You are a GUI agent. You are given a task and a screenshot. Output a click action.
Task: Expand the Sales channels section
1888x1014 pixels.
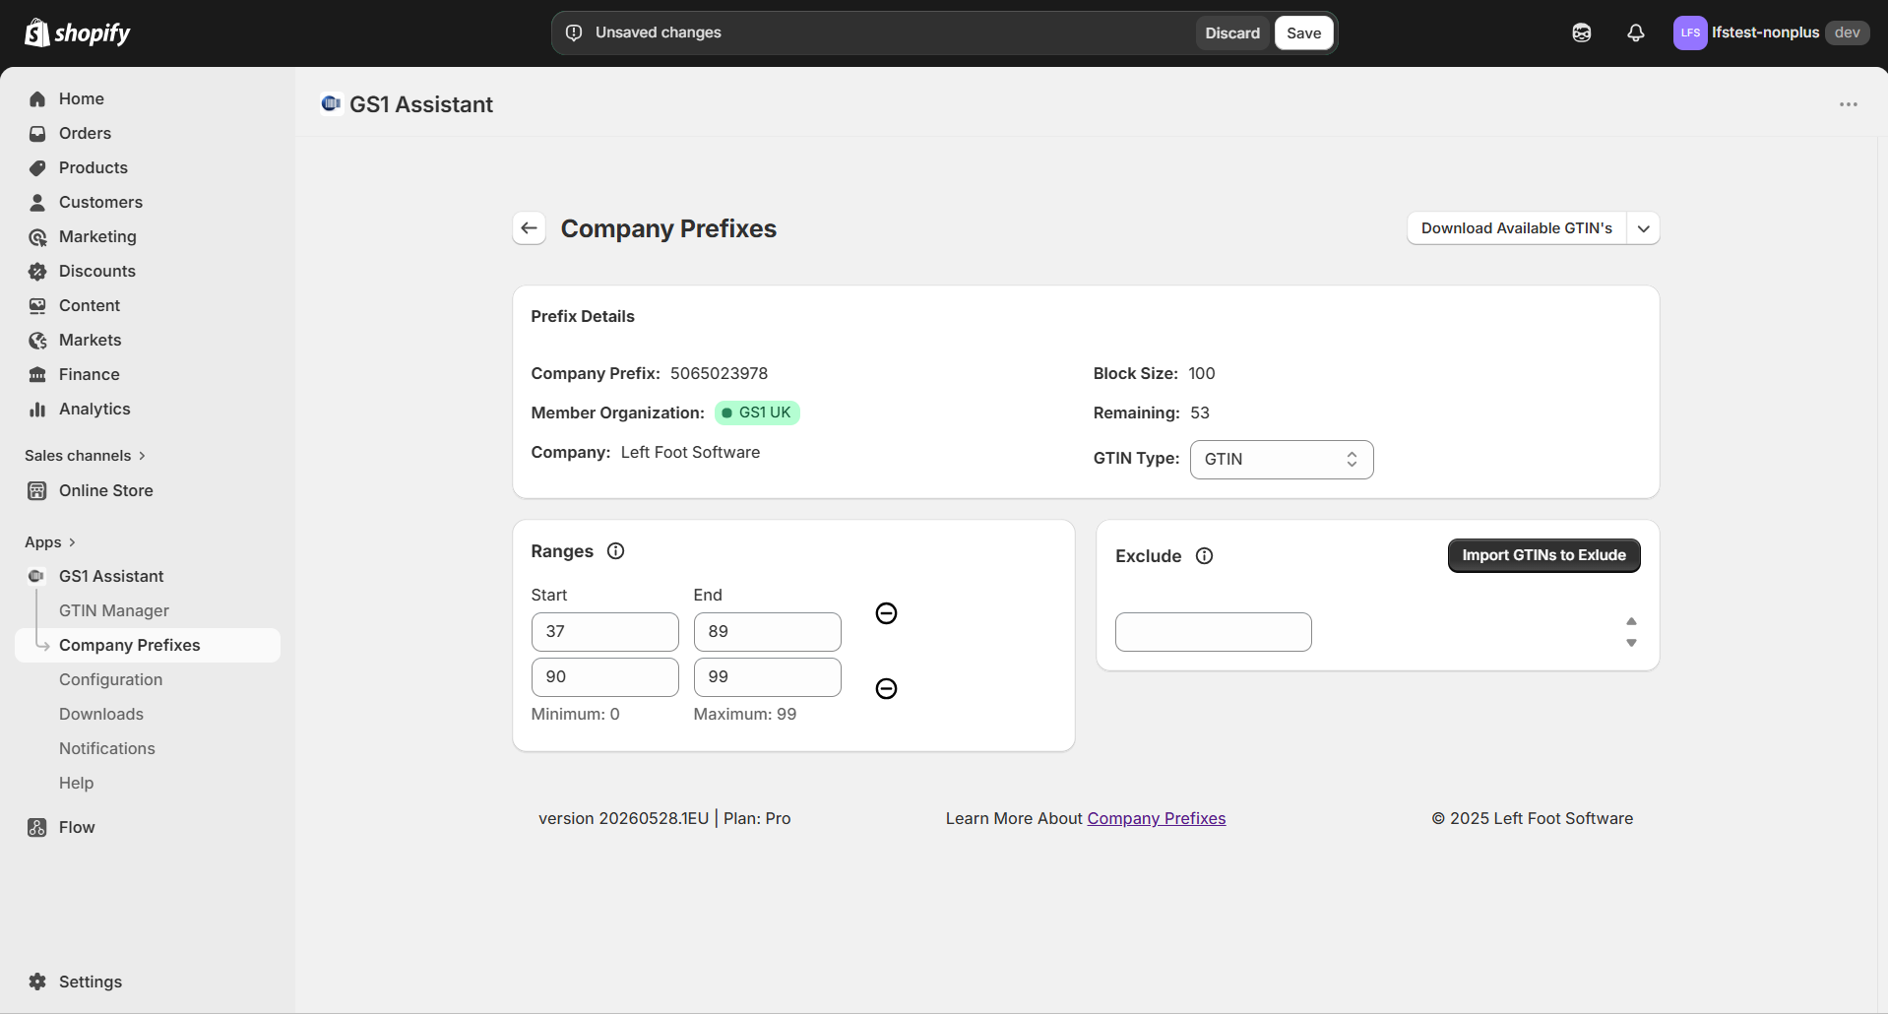coord(86,456)
